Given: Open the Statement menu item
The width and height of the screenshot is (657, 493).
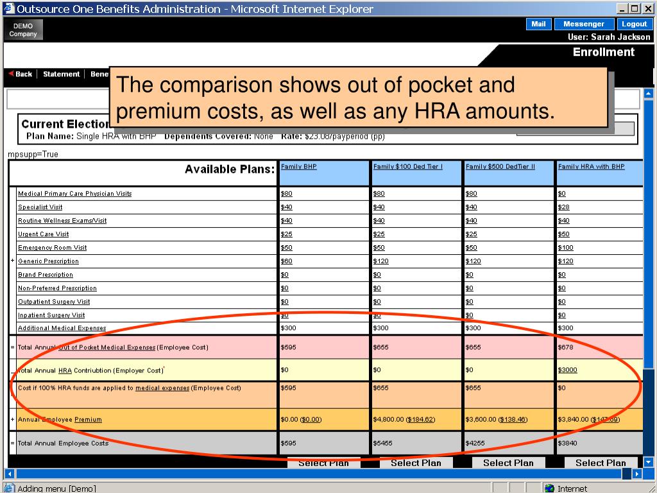Looking at the screenshot, I should 61,74.
